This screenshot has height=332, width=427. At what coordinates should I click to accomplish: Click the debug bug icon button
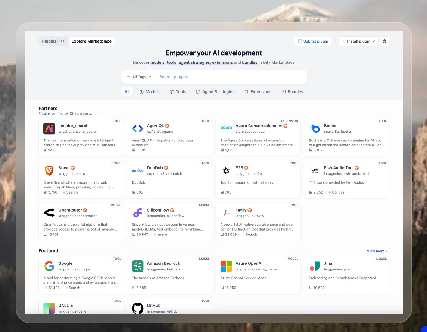click(384, 41)
